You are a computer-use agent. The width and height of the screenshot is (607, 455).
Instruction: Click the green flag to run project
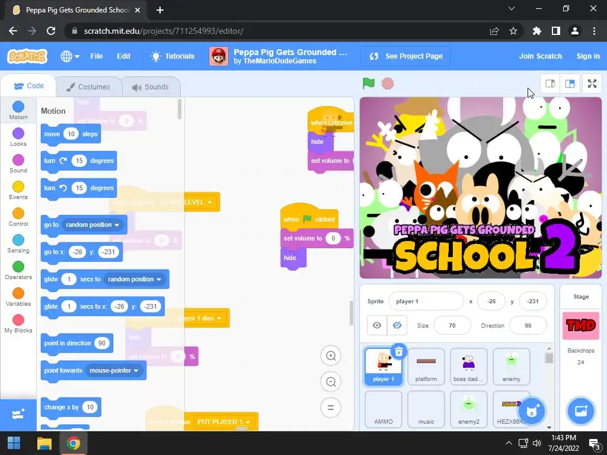coord(368,83)
